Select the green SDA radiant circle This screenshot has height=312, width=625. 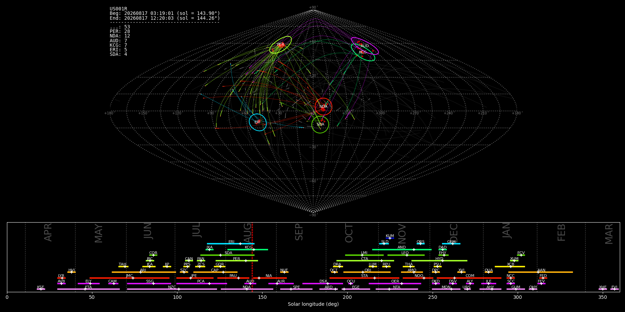(320, 124)
